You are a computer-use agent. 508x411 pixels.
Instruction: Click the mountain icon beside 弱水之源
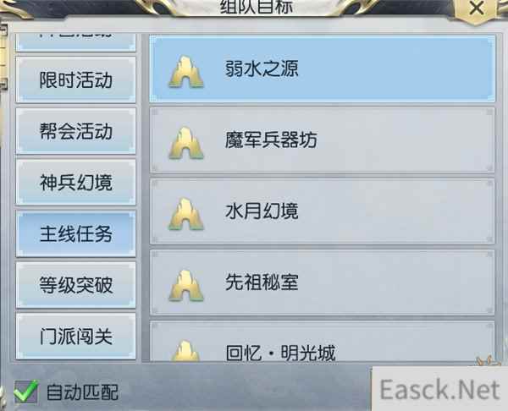186,72
